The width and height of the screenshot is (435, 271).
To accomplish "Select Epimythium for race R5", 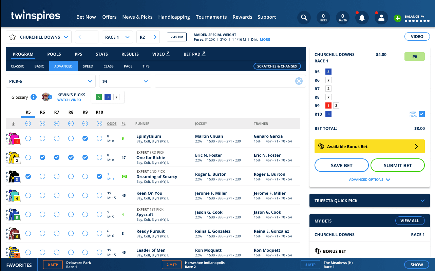I will (x=28, y=138).
